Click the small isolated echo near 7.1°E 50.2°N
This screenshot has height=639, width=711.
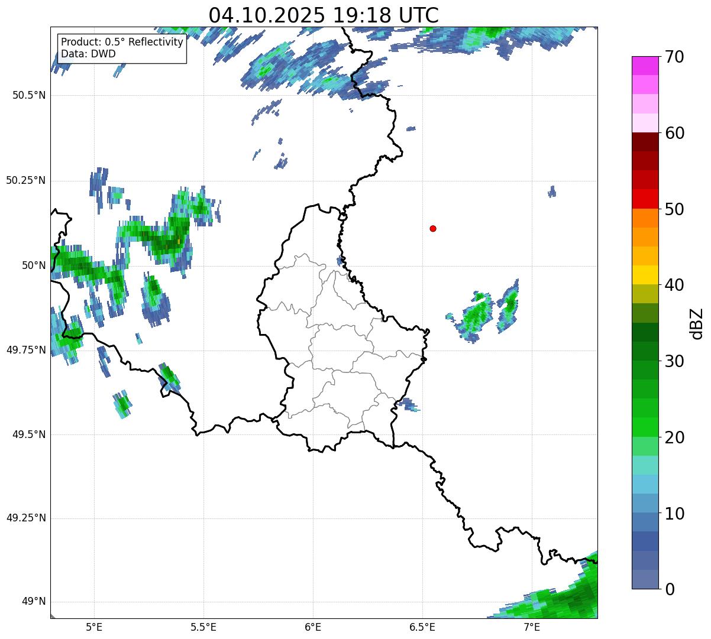pyautogui.click(x=552, y=192)
